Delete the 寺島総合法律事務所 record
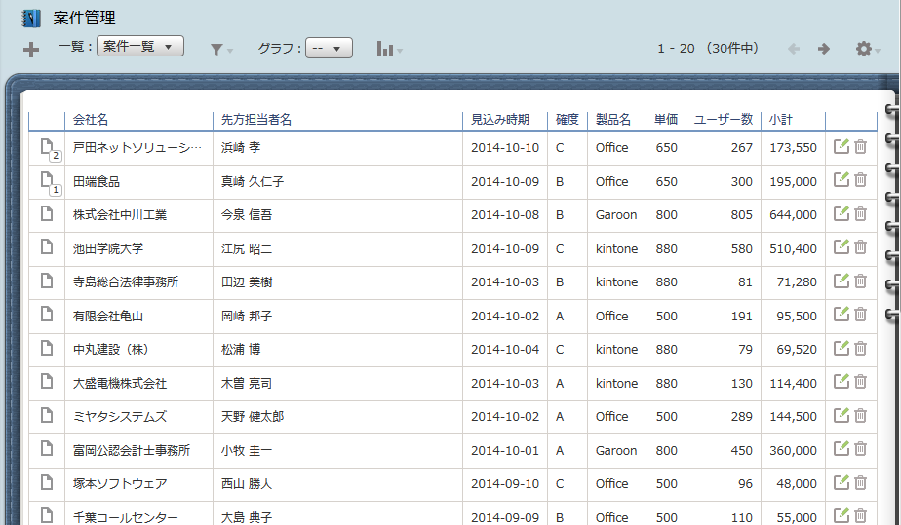The height and width of the screenshot is (525, 901). pyautogui.click(x=860, y=281)
